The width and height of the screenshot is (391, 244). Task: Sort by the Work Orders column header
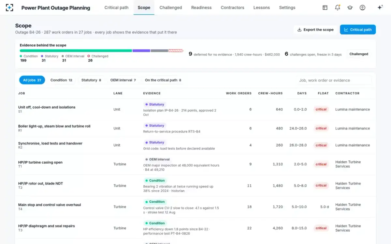coord(239,93)
